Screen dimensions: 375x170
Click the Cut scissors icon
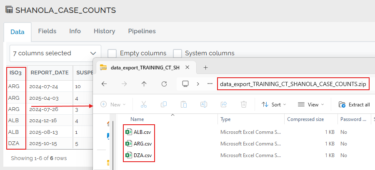tap(143, 104)
